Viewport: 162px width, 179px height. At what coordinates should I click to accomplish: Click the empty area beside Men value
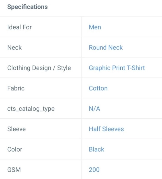[131, 27]
